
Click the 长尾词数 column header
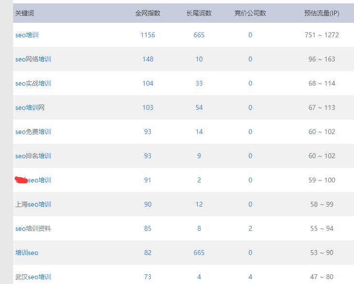pos(199,13)
